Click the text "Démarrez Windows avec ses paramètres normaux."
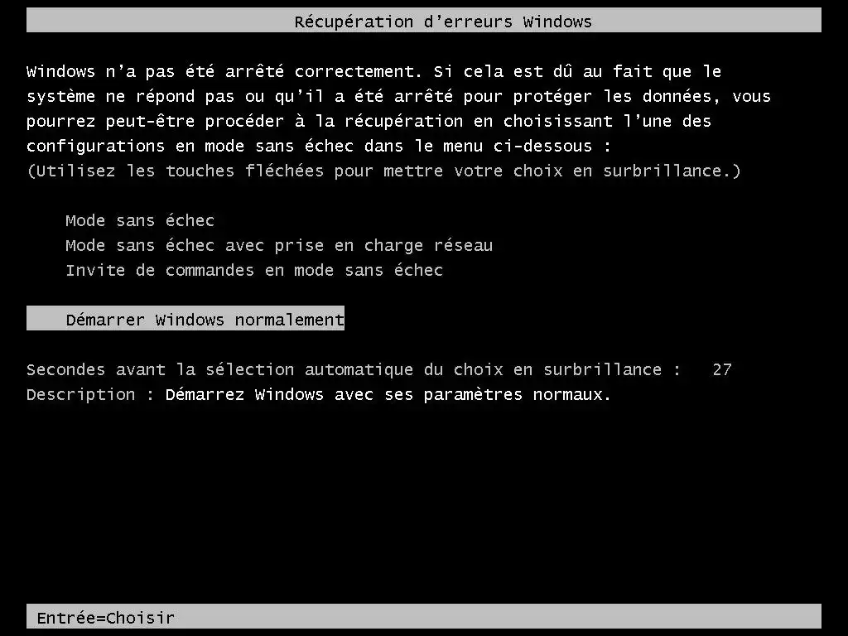 click(x=388, y=395)
